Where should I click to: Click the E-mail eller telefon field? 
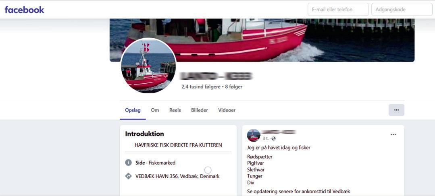pos(338,9)
